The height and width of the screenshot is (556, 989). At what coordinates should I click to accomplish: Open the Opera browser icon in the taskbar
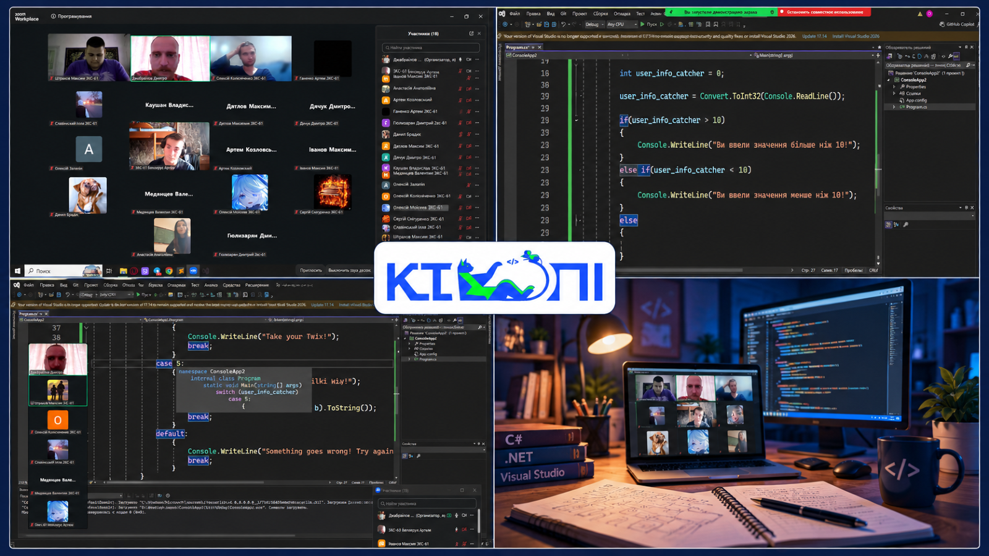coord(134,271)
